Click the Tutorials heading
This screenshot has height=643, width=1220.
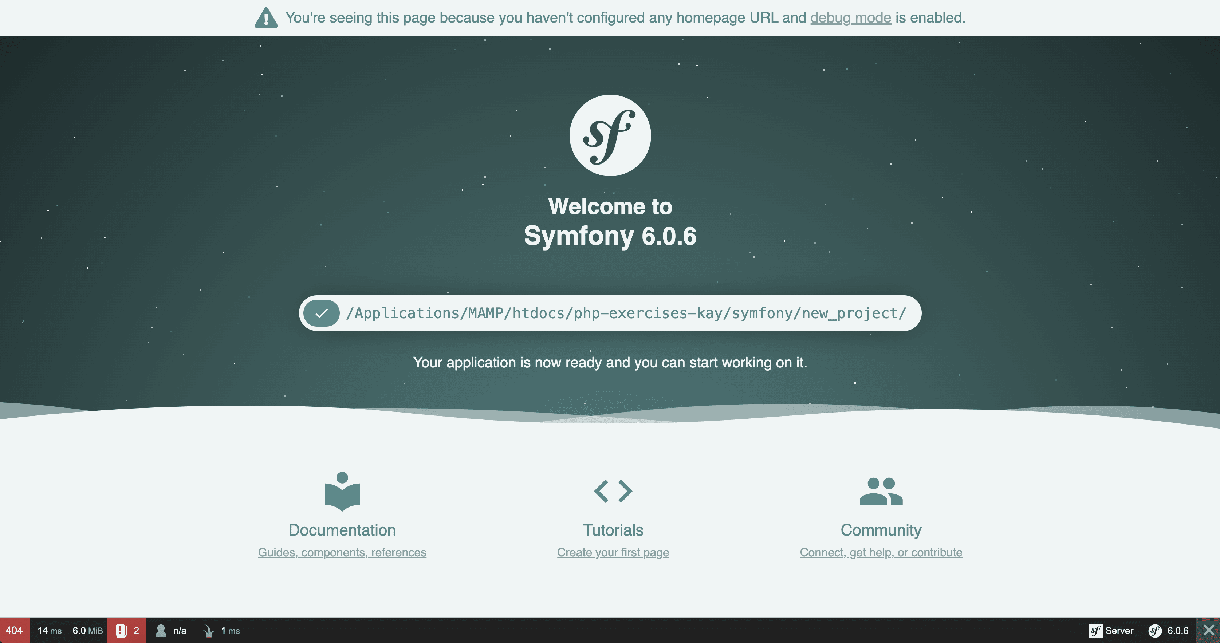[613, 530]
